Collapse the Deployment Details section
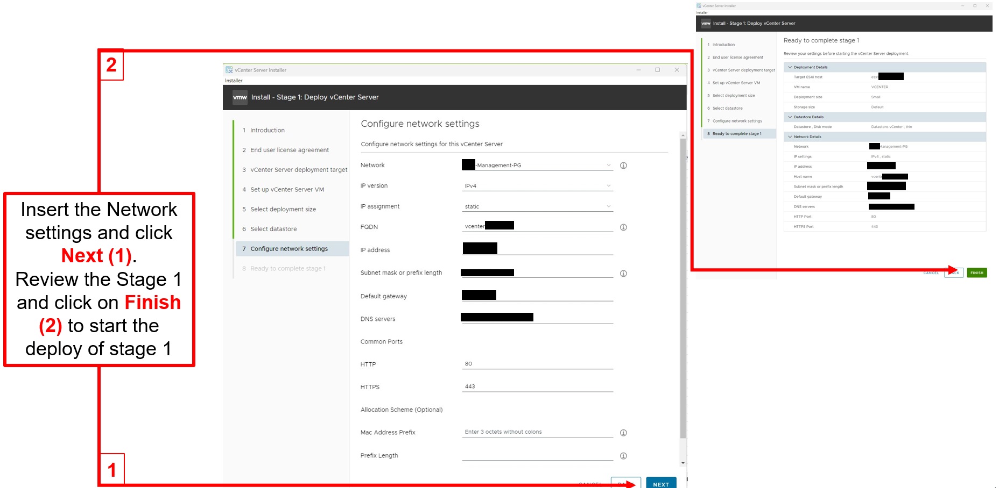 pos(790,67)
